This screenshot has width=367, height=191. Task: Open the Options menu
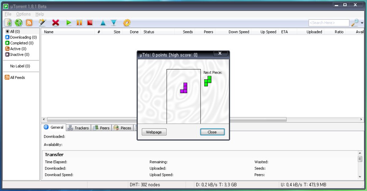coord(23,14)
